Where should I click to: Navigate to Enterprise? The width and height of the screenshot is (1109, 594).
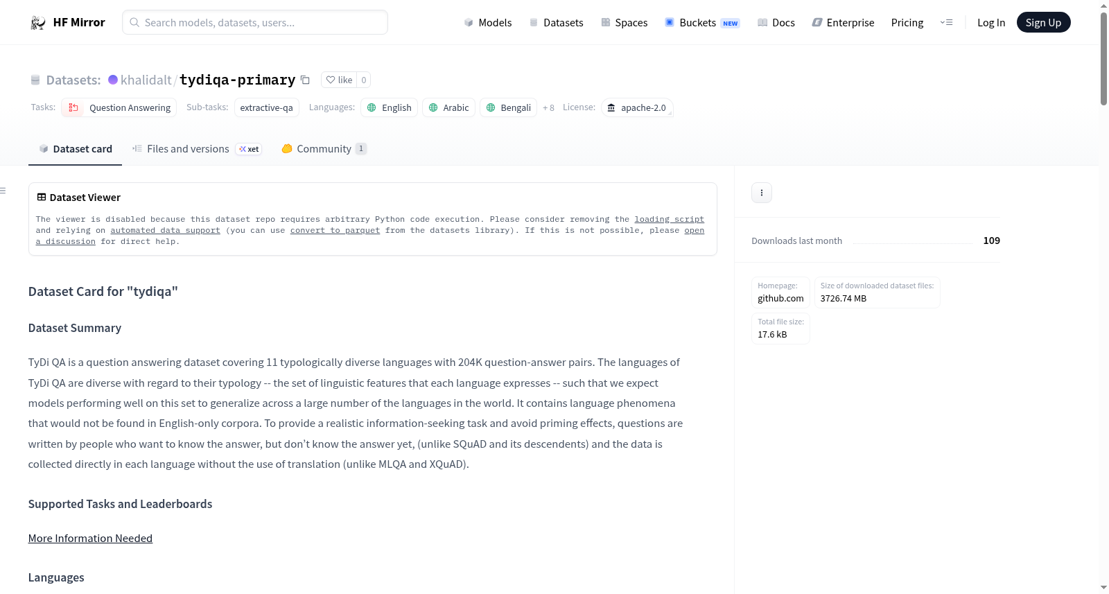(x=843, y=23)
